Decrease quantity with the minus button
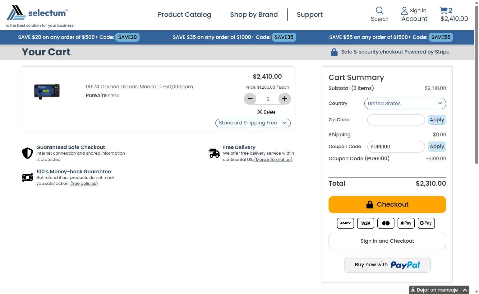 tap(250, 99)
